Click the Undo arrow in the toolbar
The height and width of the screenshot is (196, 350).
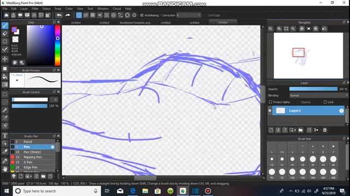[x=59, y=15]
